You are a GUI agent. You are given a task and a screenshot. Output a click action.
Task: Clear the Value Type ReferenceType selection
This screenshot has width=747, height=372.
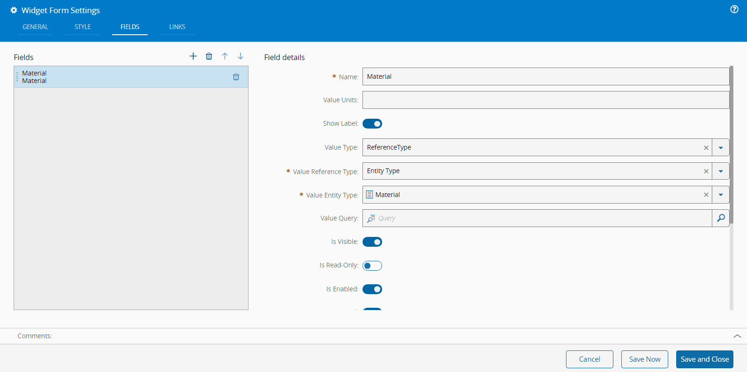coord(706,148)
